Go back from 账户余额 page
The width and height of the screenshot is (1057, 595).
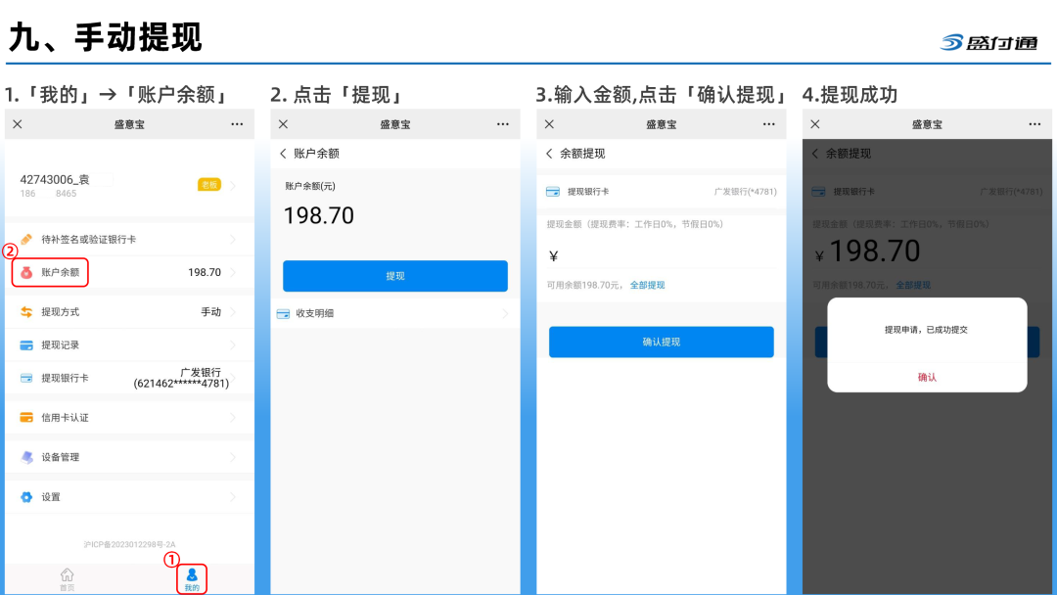[283, 154]
